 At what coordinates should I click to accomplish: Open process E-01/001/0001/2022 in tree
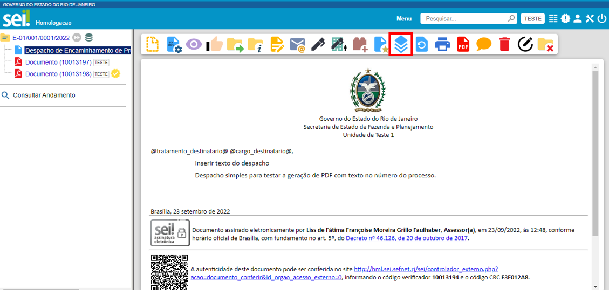tap(41, 38)
